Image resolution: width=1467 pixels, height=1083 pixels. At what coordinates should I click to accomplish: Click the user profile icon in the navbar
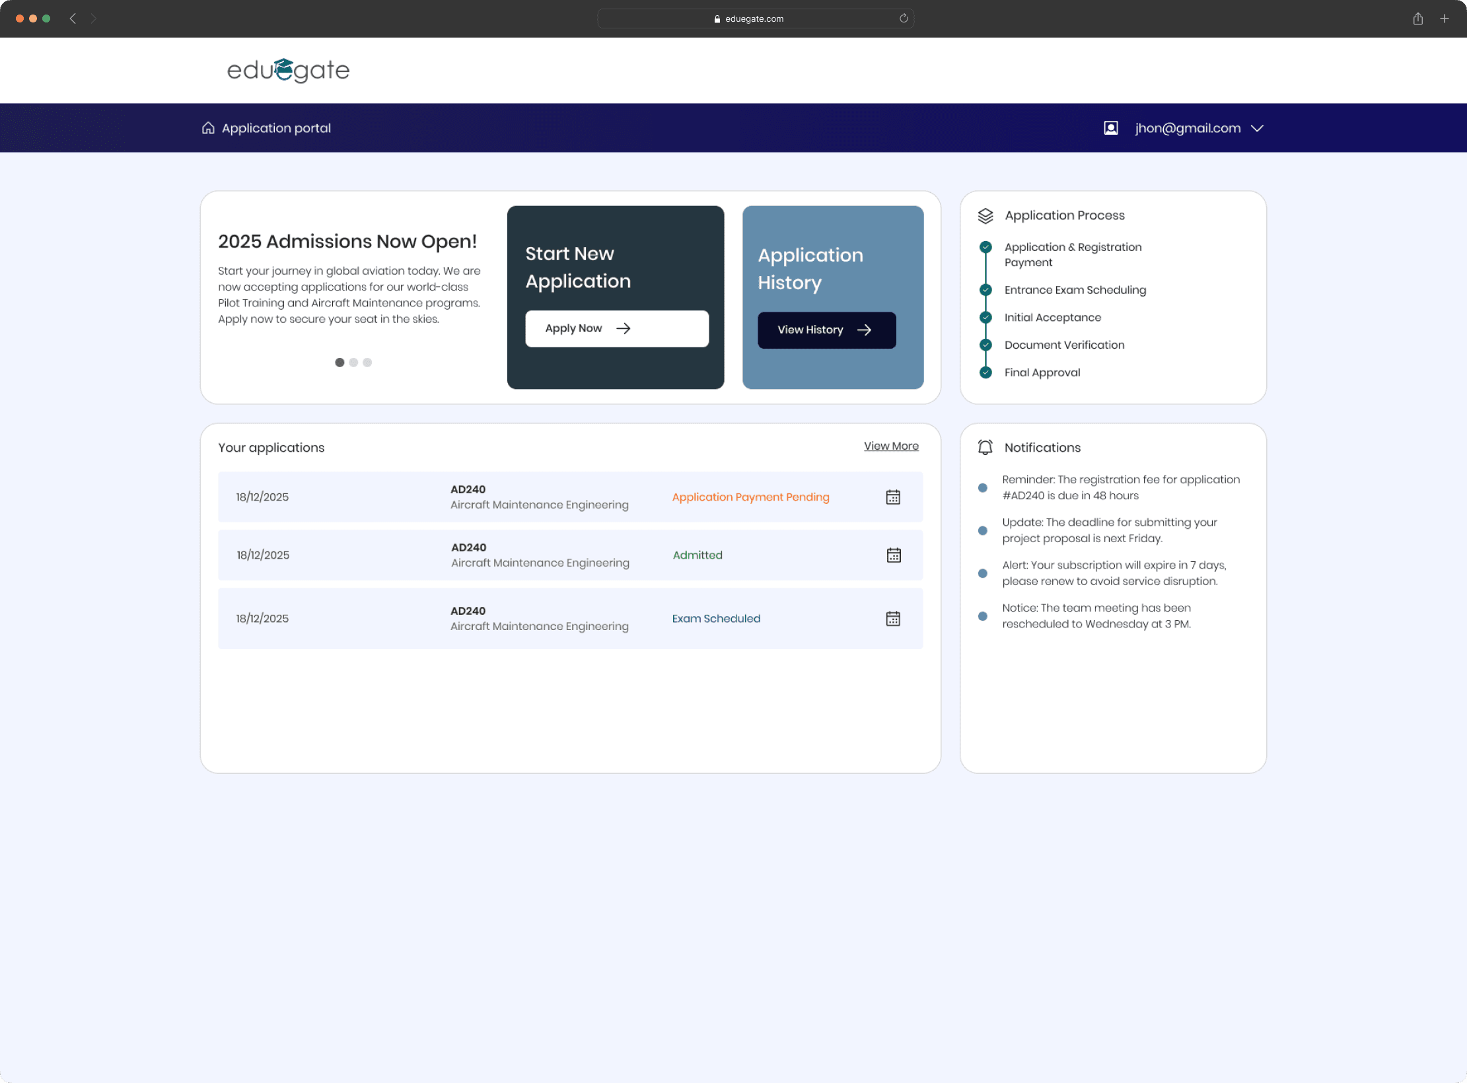coord(1112,128)
